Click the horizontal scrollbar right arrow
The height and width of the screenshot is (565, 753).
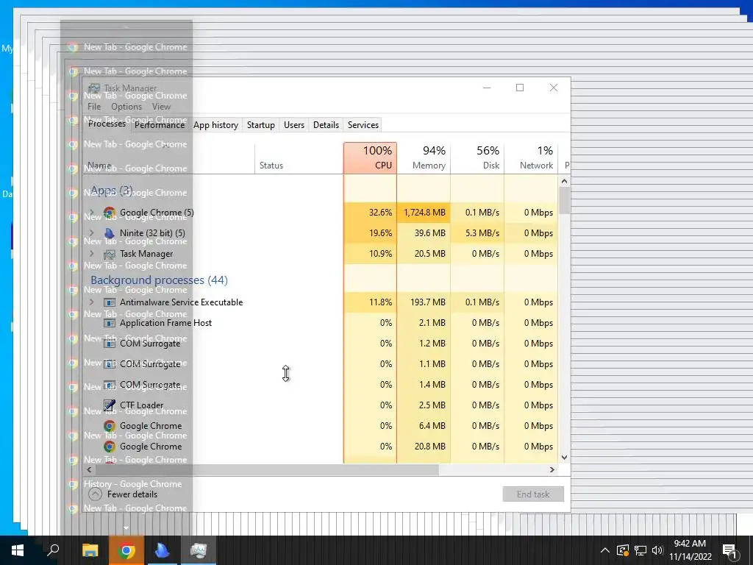coord(552,469)
